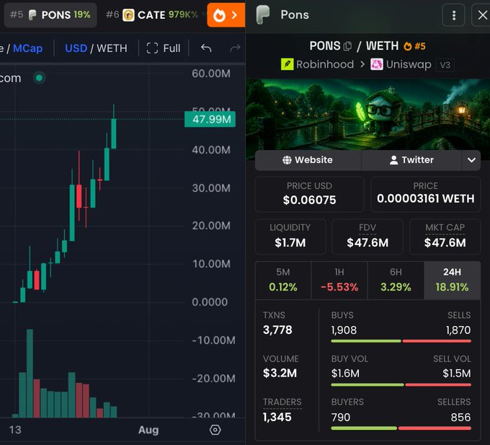Screen dimensions: 490x445
Task: Select the 6H timeframe tab
Action: [396, 280]
